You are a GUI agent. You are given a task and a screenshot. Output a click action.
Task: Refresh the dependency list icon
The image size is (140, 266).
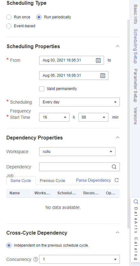117,180
